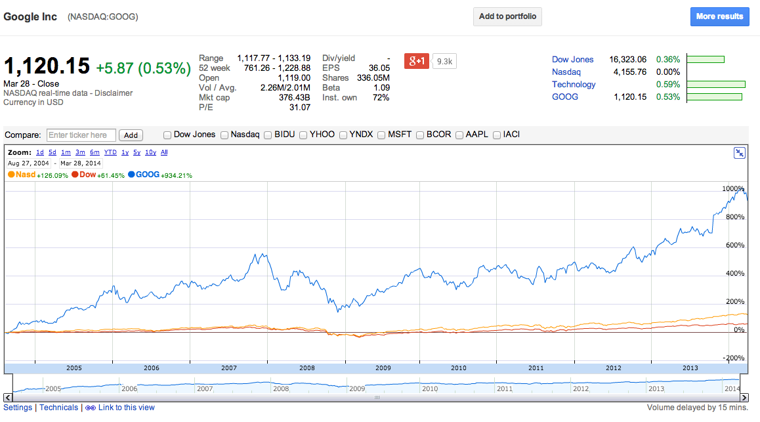Open the Technology sector link

[574, 84]
